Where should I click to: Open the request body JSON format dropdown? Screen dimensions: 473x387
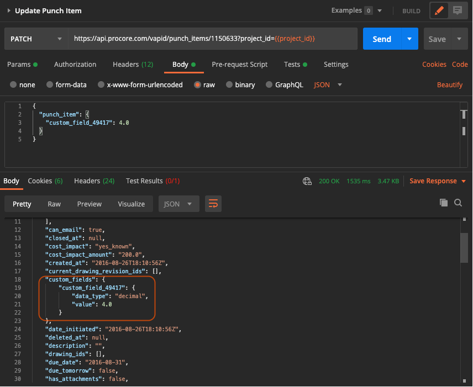click(328, 84)
